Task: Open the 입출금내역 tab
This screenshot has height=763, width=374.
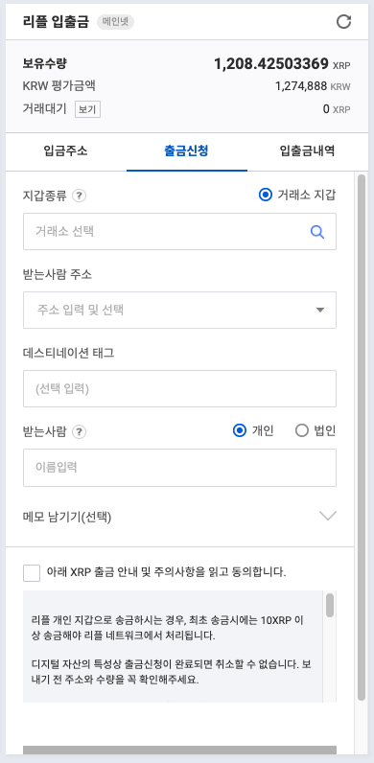Action: coord(307,151)
